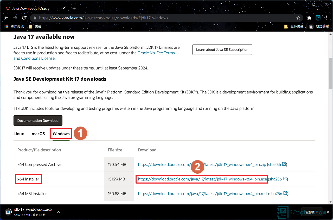Bookmark this page with the star icon
The height and width of the screenshot is (220, 333).
coord(298,18)
